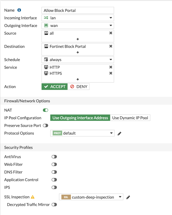172x215 pixels.
Task: Remove the 'all' source entry
Action: coord(111,33)
